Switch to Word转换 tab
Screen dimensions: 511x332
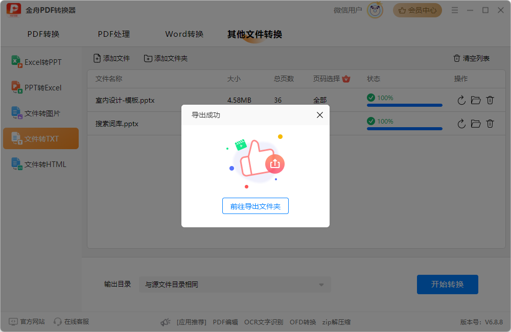(x=184, y=34)
